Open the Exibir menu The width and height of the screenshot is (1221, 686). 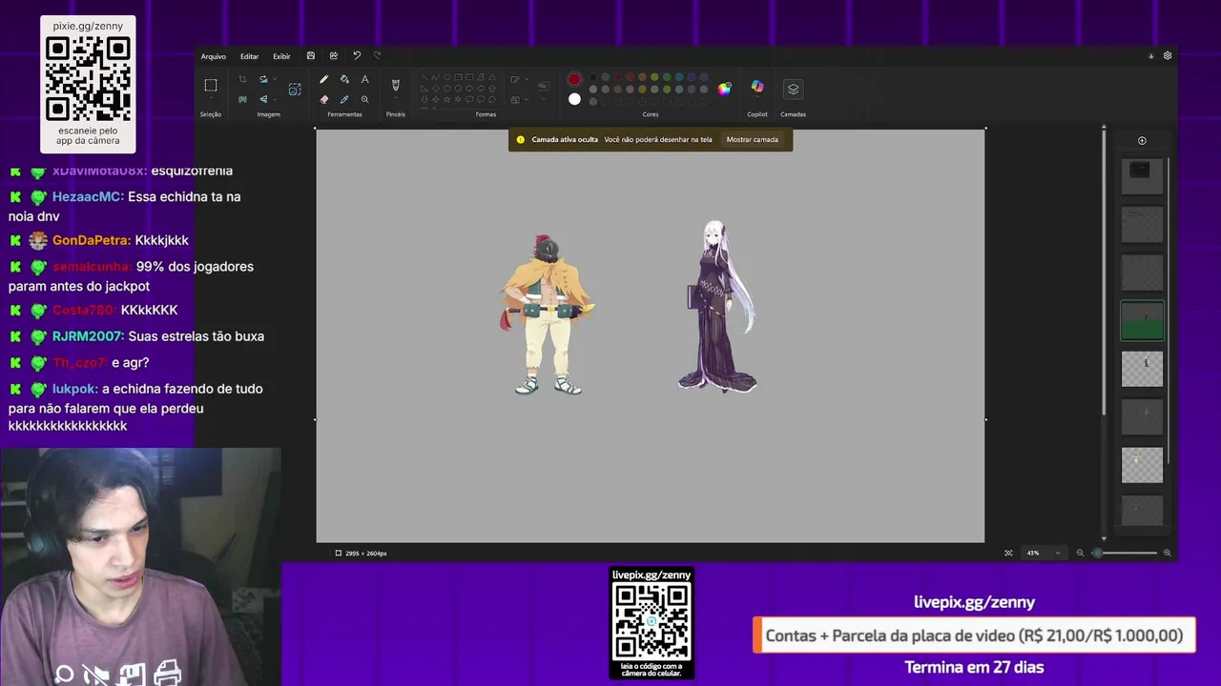pyautogui.click(x=281, y=56)
